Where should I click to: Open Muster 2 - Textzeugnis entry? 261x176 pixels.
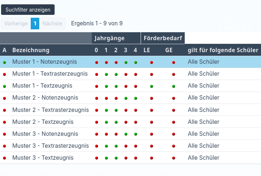point(43,122)
